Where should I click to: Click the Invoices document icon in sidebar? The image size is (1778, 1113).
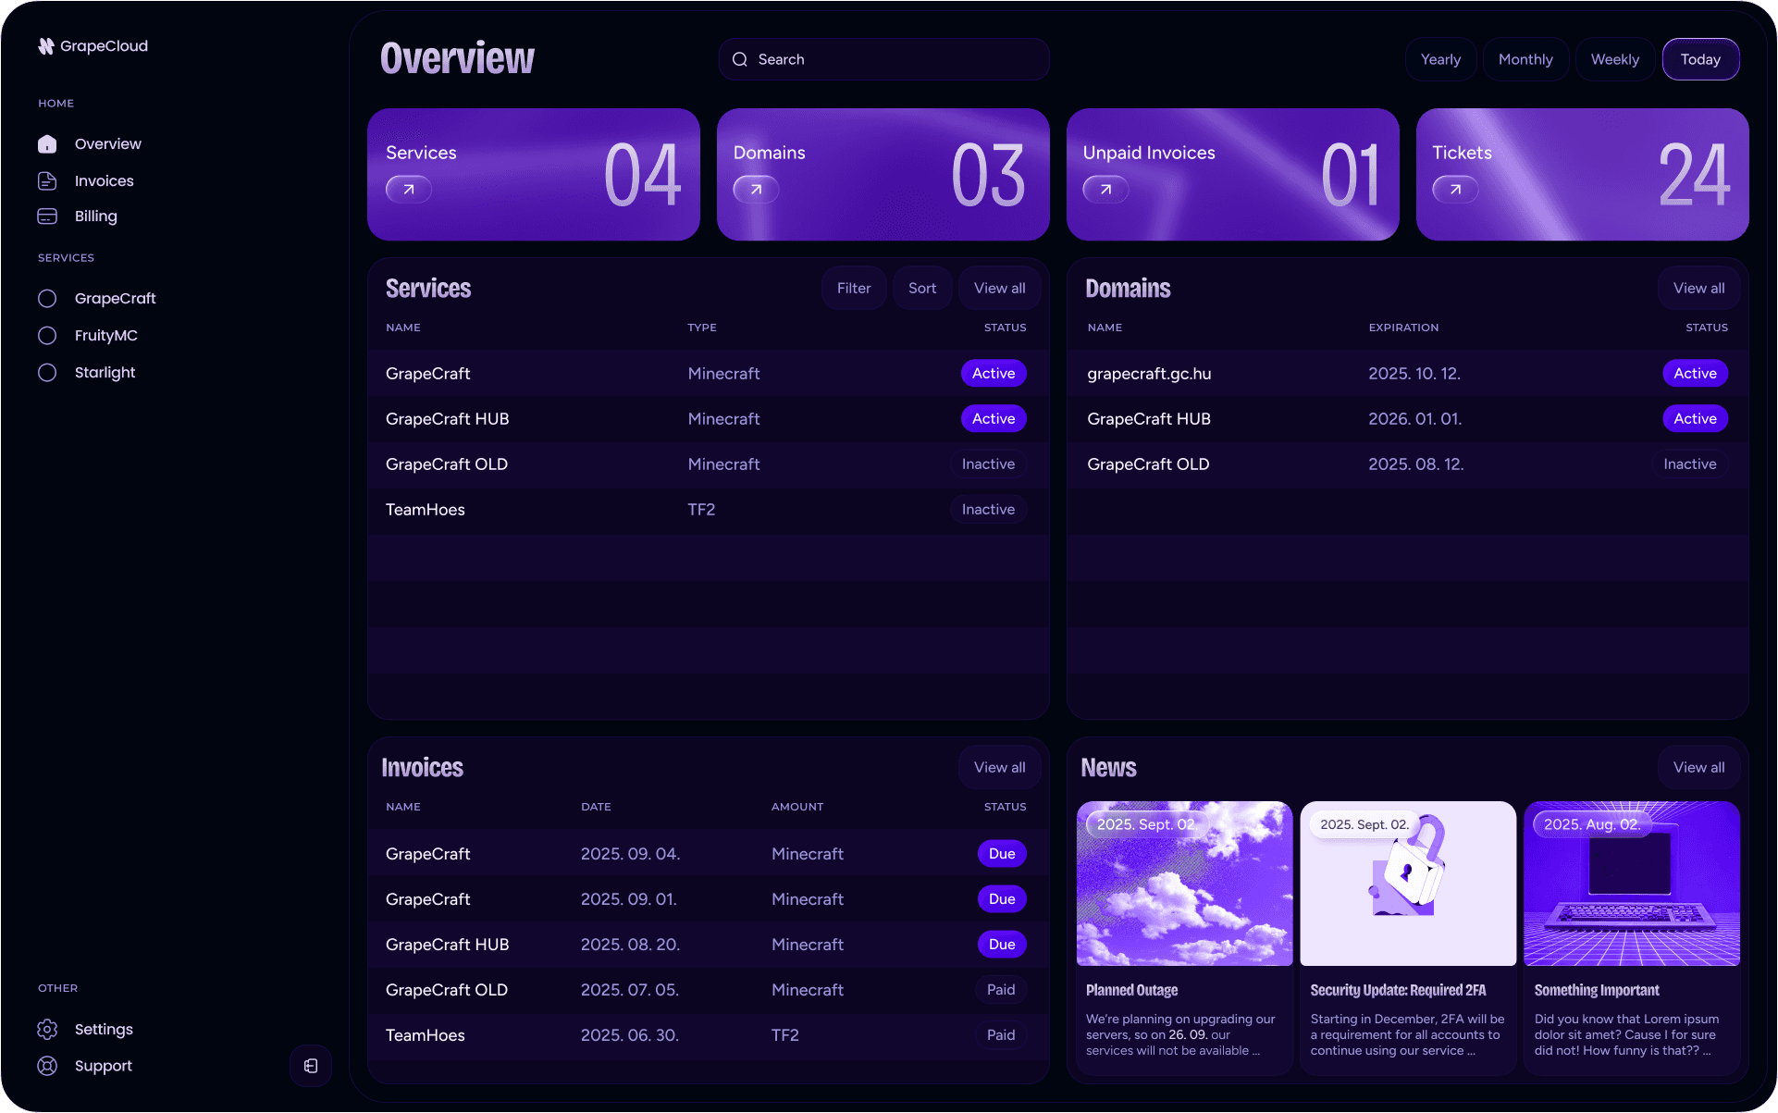pos(47,181)
